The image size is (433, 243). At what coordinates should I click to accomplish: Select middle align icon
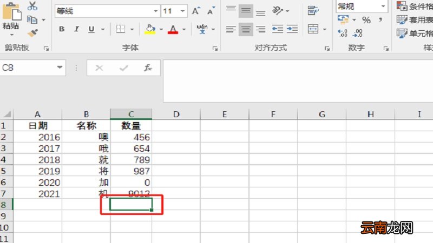click(x=246, y=11)
